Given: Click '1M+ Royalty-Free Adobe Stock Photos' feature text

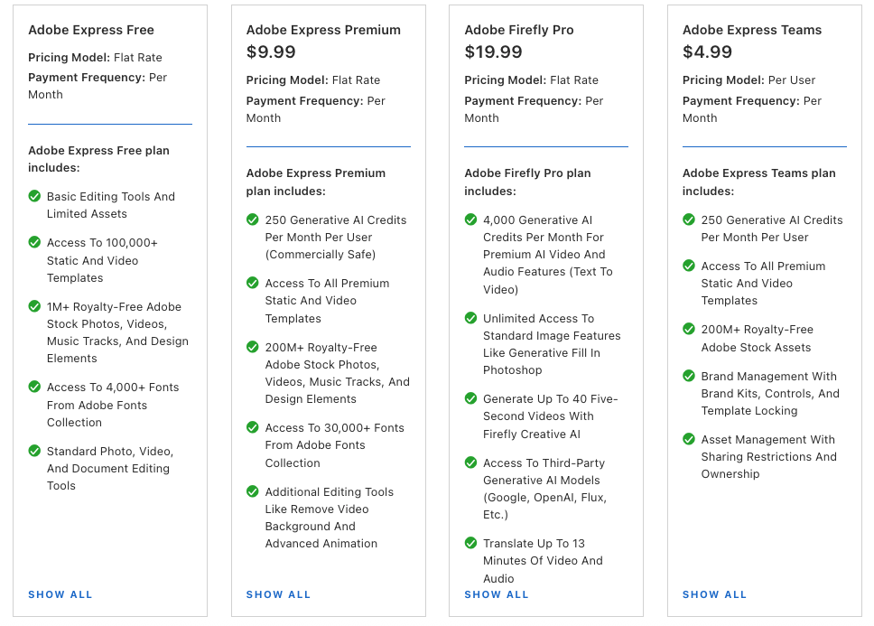Looking at the screenshot, I should (117, 332).
